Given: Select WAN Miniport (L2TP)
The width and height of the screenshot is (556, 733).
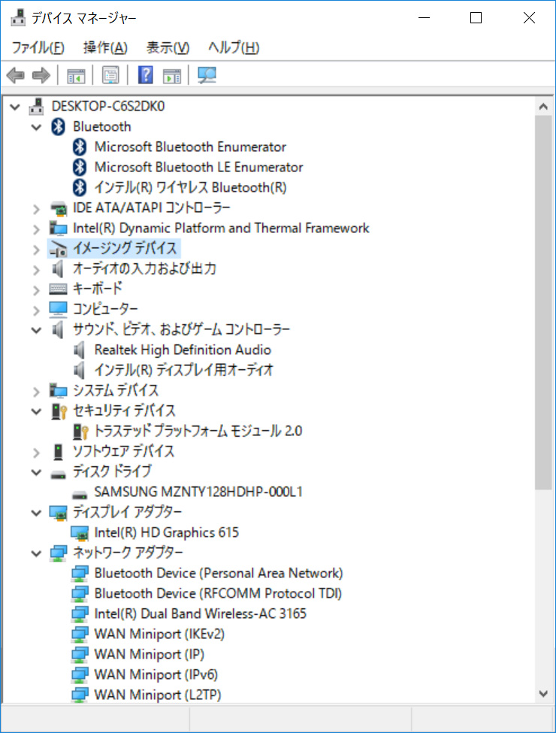Looking at the screenshot, I should [158, 695].
